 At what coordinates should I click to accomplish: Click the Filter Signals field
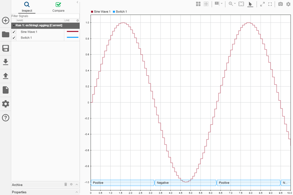[45, 16]
